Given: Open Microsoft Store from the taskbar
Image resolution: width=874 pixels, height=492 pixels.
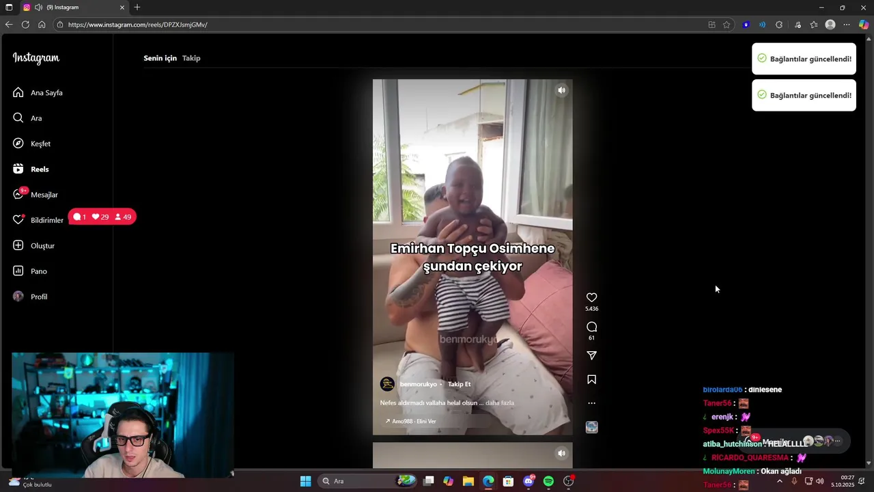Looking at the screenshot, I should 508,481.
